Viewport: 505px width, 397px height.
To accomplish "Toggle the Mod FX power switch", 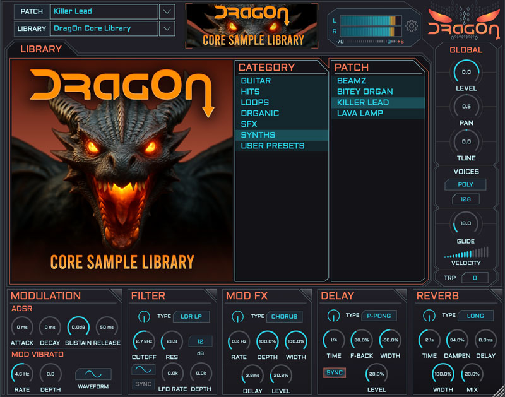I will (x=238, y=316).
